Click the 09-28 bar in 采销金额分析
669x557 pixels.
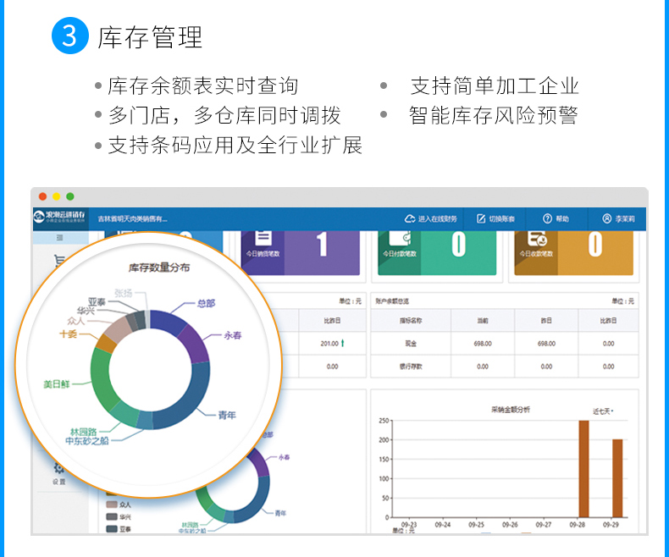(x=583, y=469)
